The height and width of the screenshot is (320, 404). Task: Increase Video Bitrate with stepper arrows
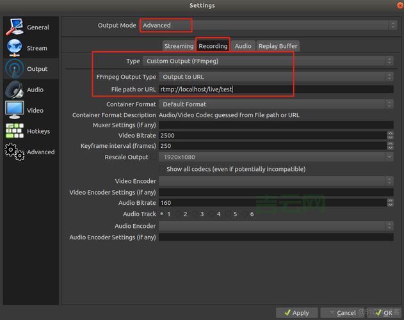(x=390, y=133)
